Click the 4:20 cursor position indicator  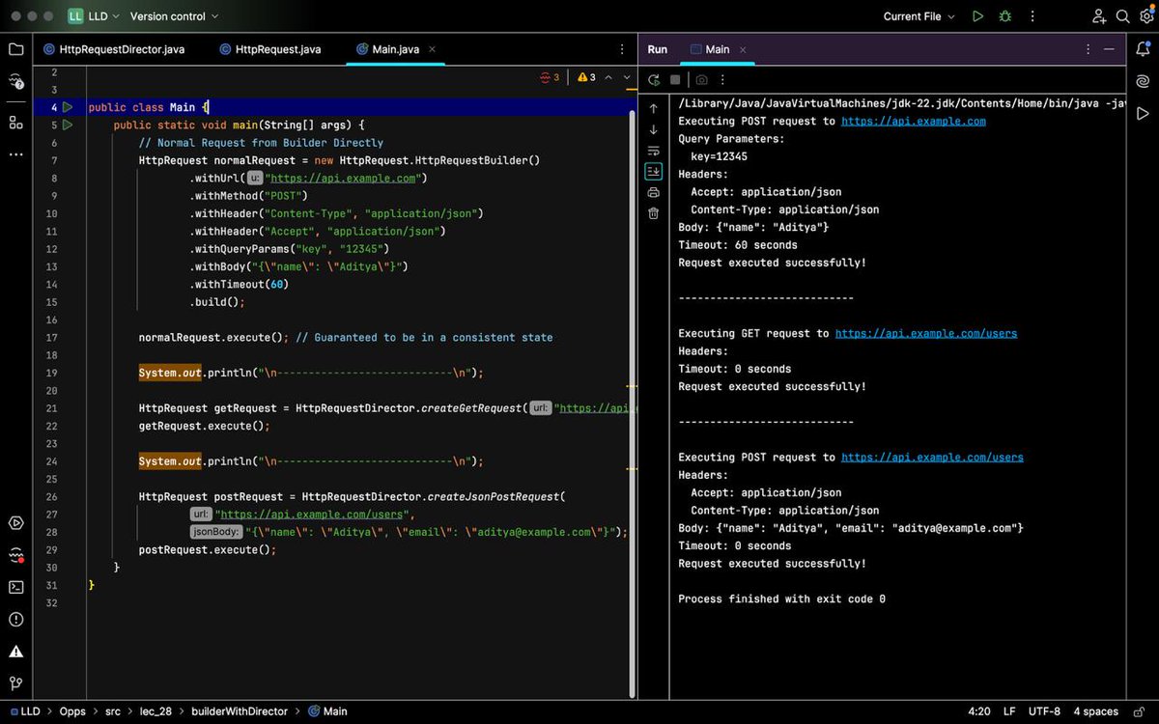(979, 711)
